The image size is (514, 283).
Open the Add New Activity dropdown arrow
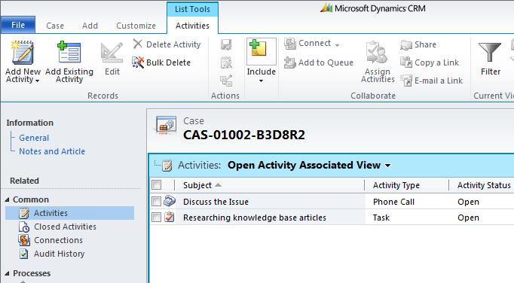[x=38, y=81]
